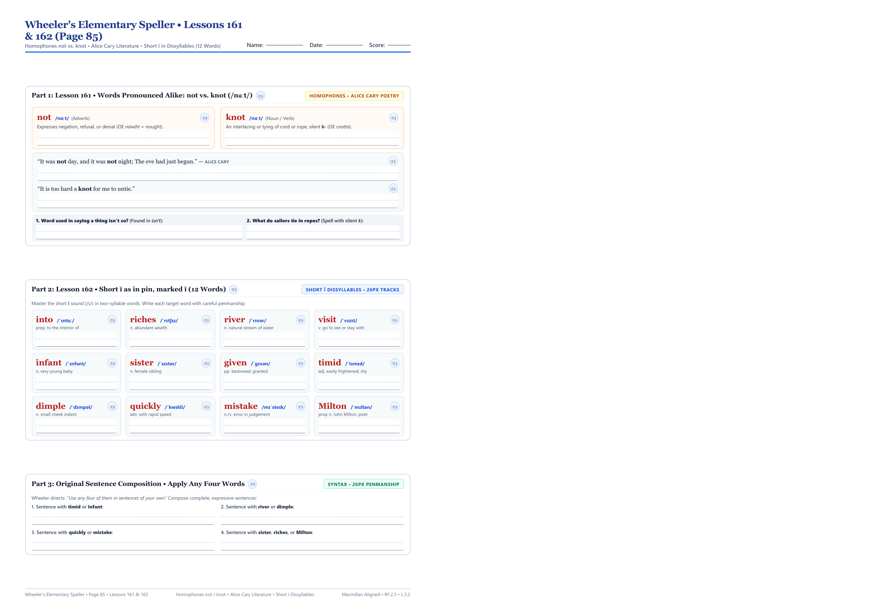Play pronunciation of 'given'
870x615 pixels.
pyautogui.click(x=301, y=363)
